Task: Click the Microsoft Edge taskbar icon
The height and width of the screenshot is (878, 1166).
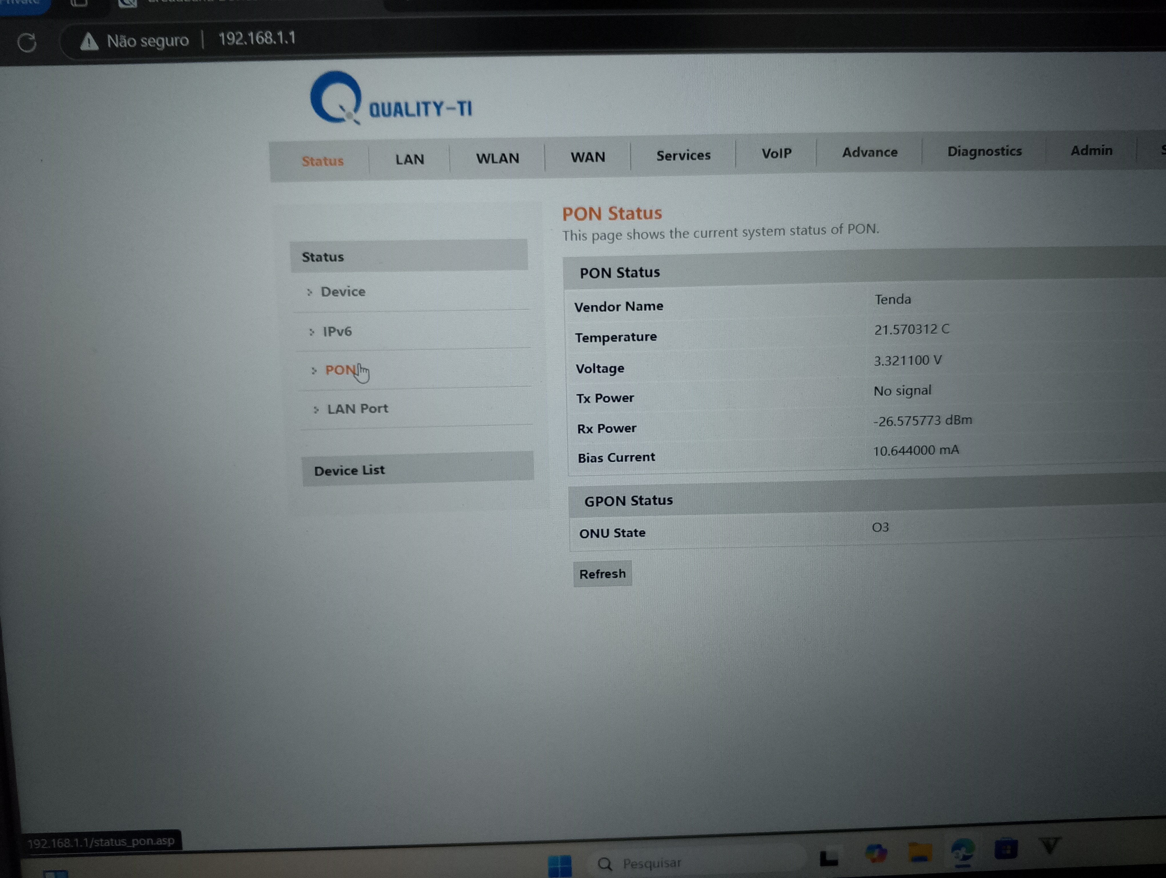Action: click(962, 851)
